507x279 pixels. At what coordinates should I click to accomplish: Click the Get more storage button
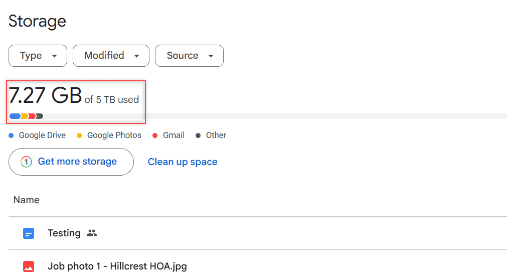tap(71, 162)
